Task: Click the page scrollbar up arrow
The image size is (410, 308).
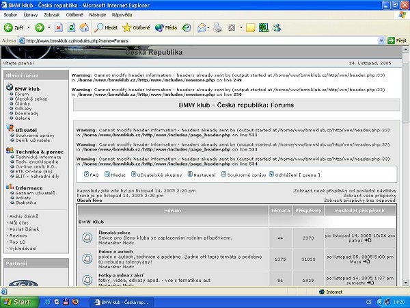Action: (x=405, y=49)
